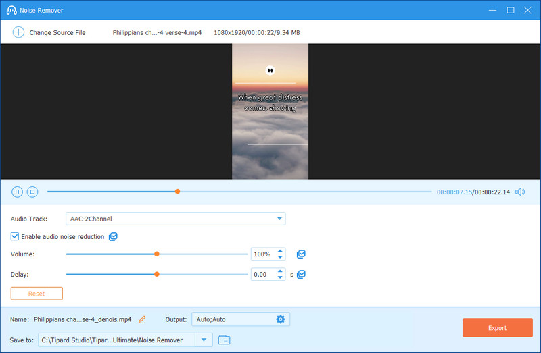541x353 pixels.
Task: Click the 1080x1920/00:00:22/9.34 MB info text
Action: click(257, 32)
